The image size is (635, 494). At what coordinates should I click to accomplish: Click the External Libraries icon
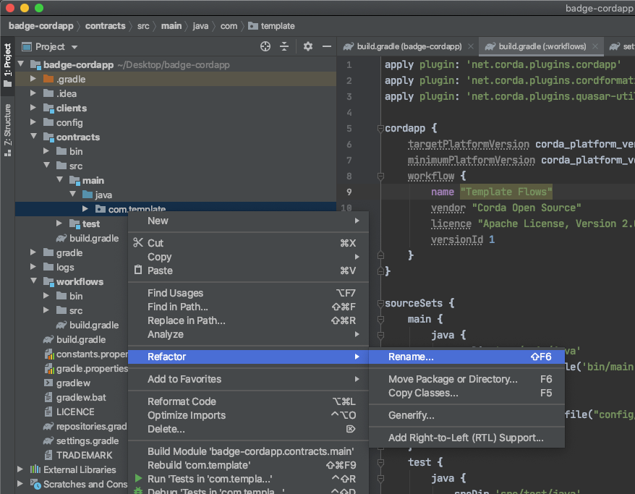[35, 470]
